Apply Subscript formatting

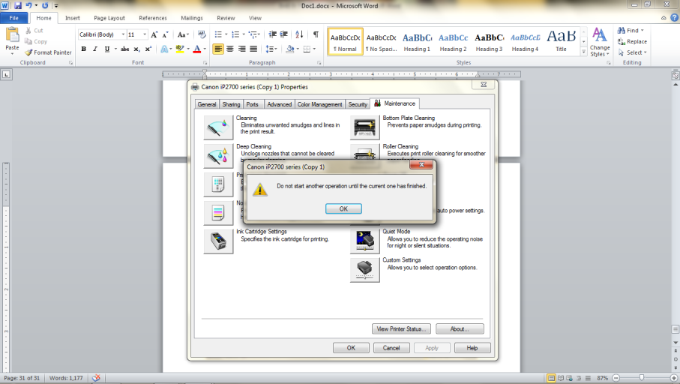[136, 49]
